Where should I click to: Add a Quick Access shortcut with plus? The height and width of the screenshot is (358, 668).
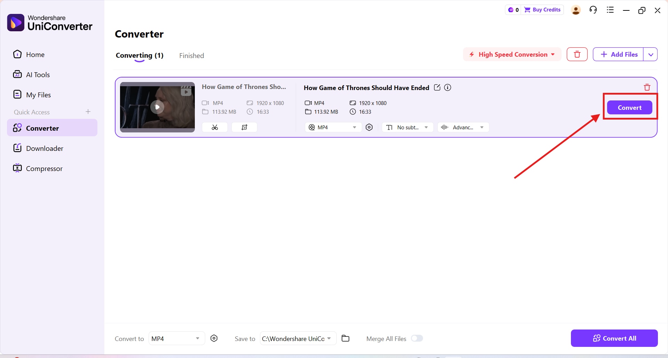point(88,112)
